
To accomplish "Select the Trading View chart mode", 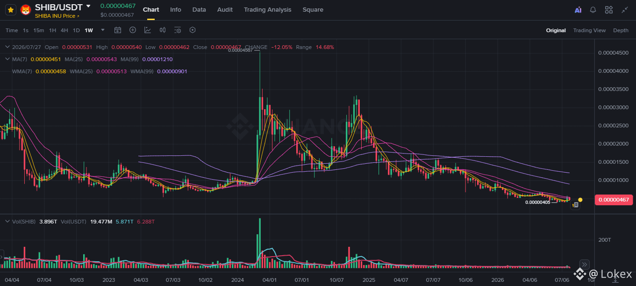I will [589, 30].
